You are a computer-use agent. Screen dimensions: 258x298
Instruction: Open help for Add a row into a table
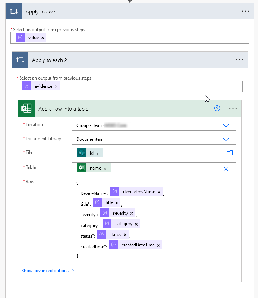217,108
